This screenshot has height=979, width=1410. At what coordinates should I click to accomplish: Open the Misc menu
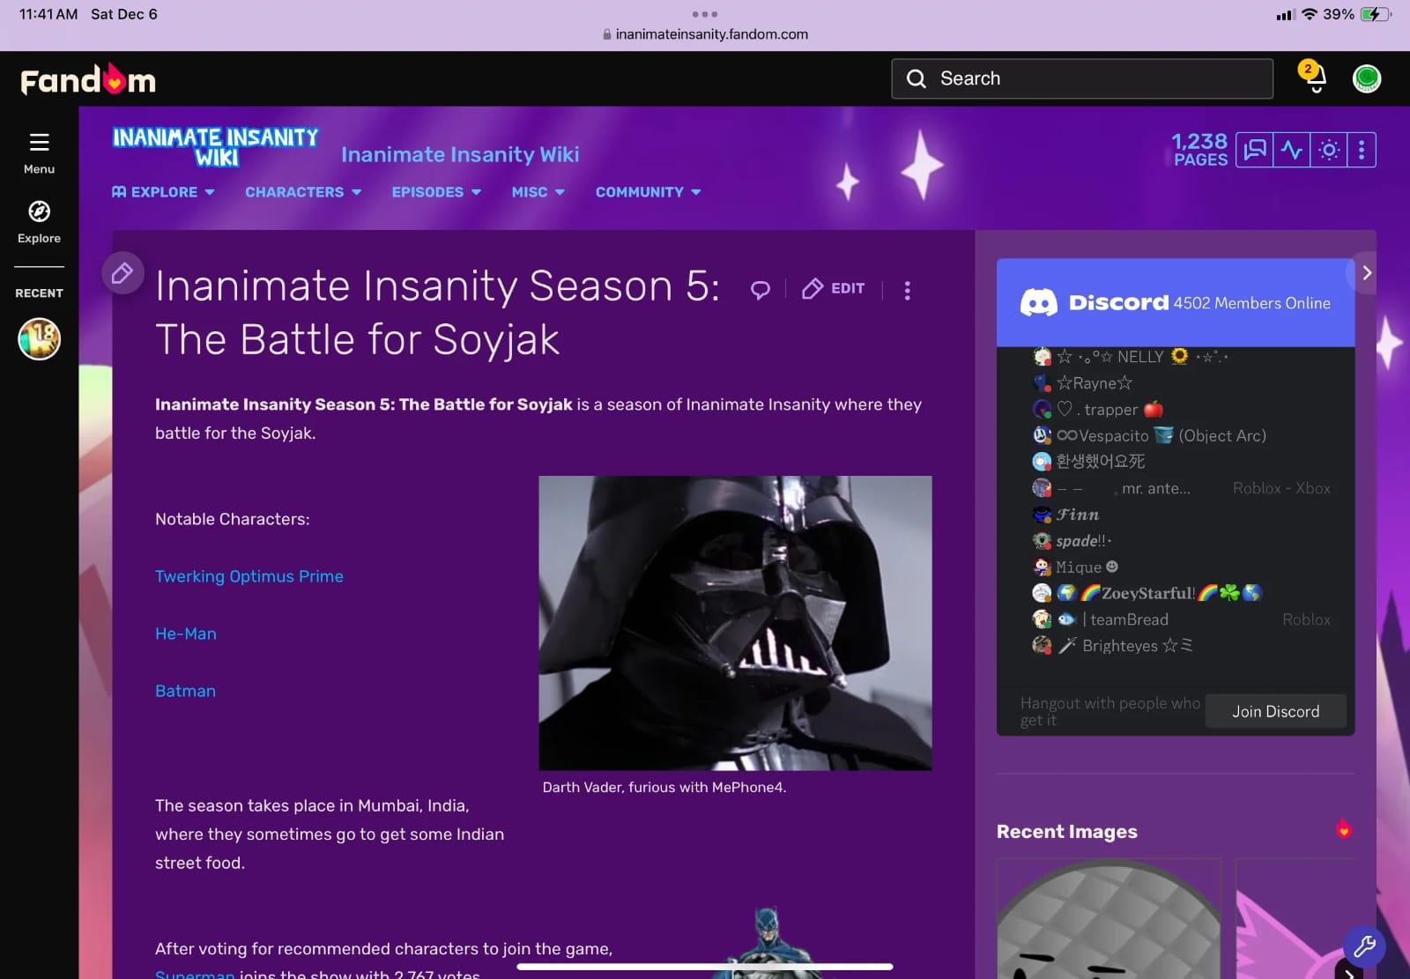coord(538,192)
